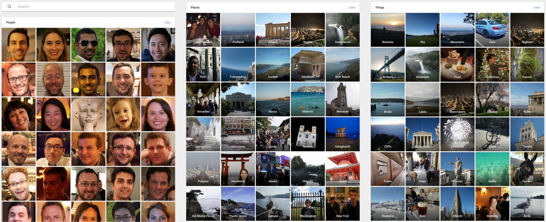
Task: View the Bikes category thumbnail
Action: (492, 134)
